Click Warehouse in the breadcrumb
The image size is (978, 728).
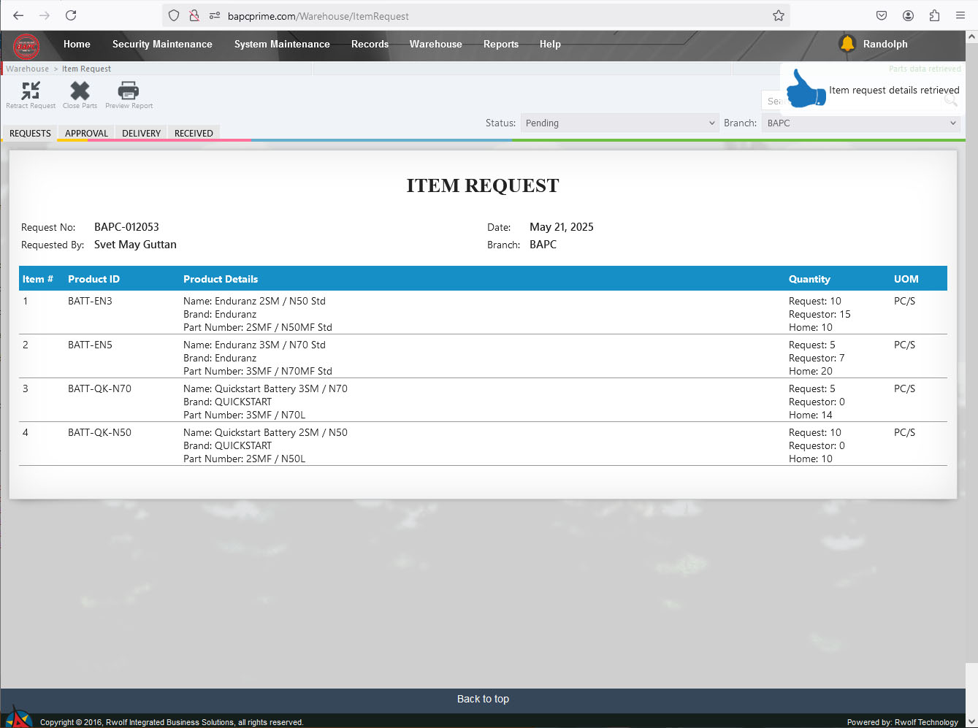click(27, 69)
